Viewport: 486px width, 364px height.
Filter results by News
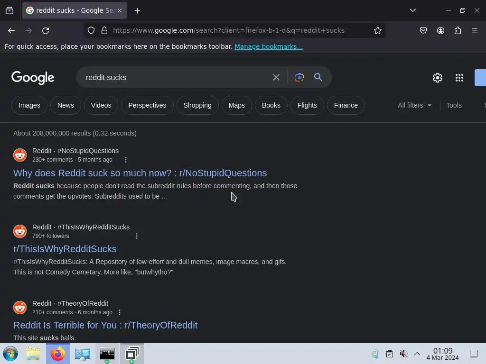tap(65, 105)
